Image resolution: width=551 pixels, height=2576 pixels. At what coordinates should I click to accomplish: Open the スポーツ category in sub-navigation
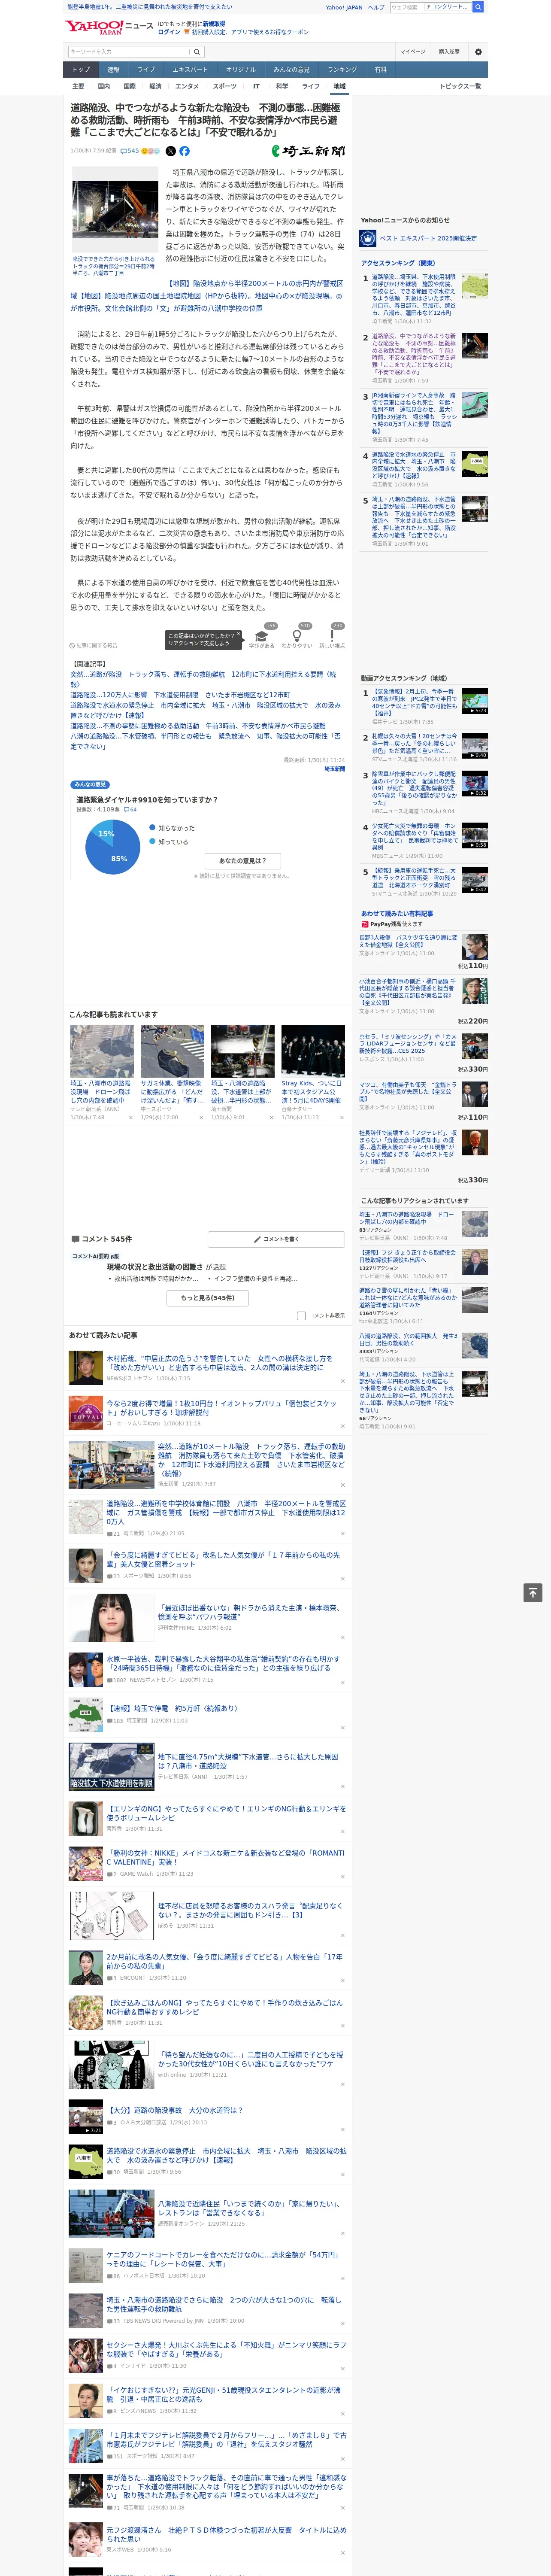(224, 86)
